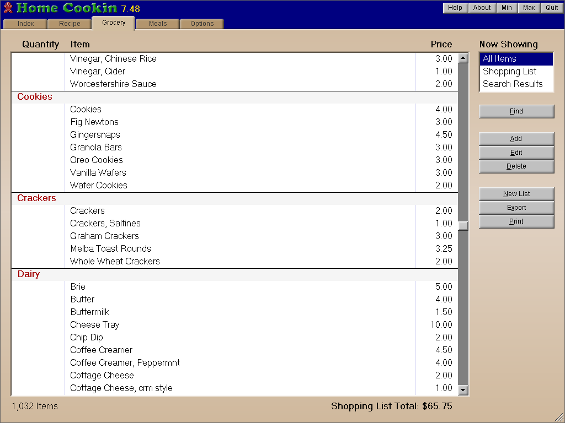Open the Index tab

tap(25, 24)
